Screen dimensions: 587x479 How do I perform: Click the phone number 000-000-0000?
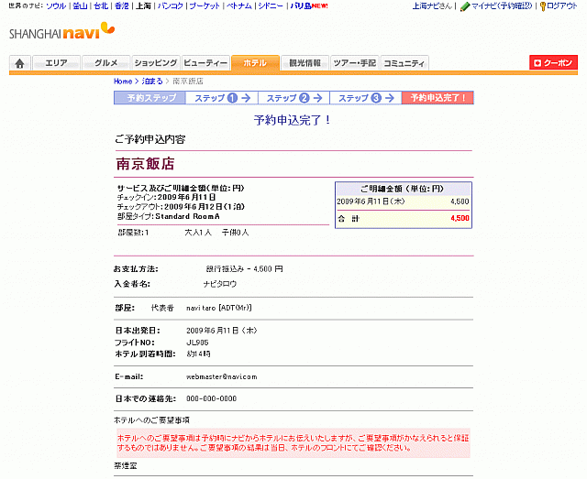212,398
